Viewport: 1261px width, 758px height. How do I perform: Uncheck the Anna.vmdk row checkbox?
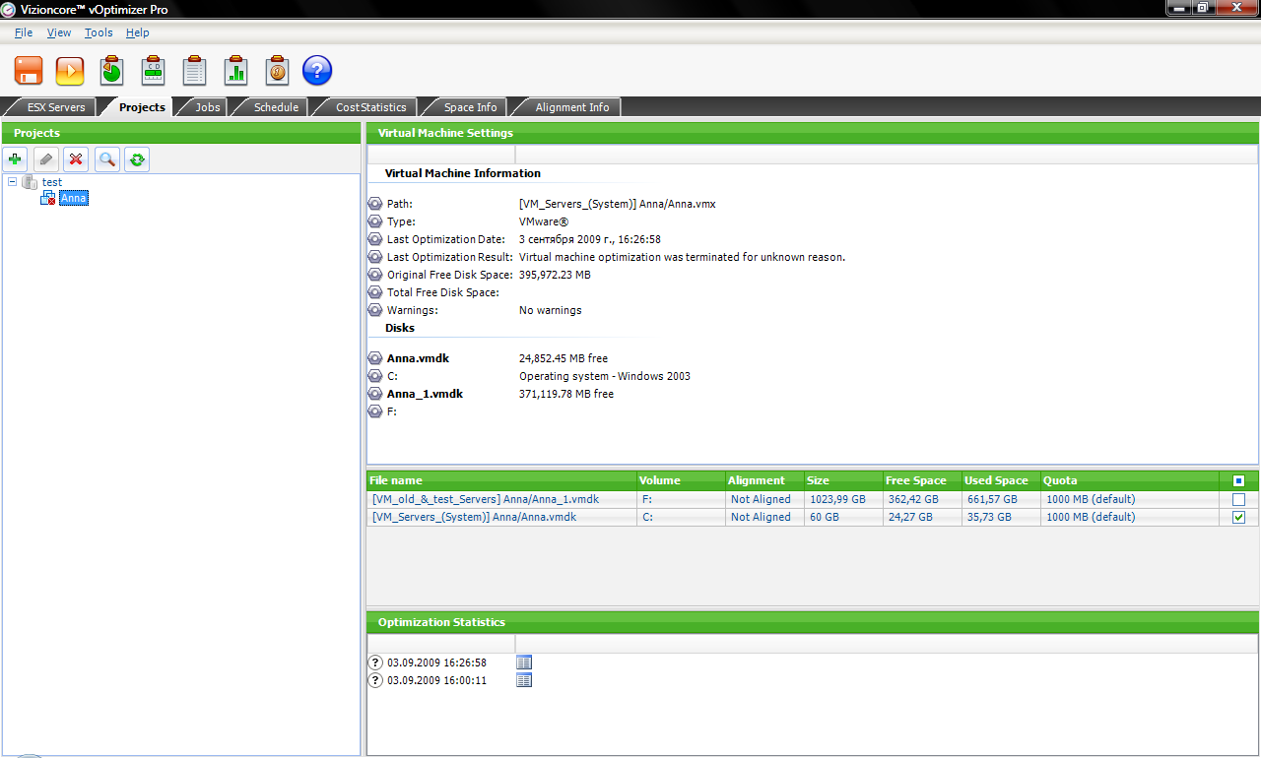(1238, 517)
